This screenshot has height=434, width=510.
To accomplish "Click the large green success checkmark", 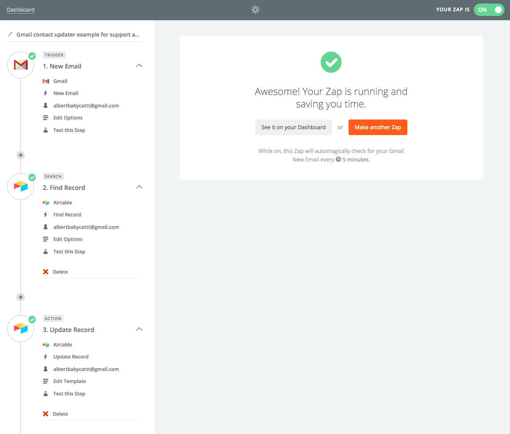I will tap(331, 62).
